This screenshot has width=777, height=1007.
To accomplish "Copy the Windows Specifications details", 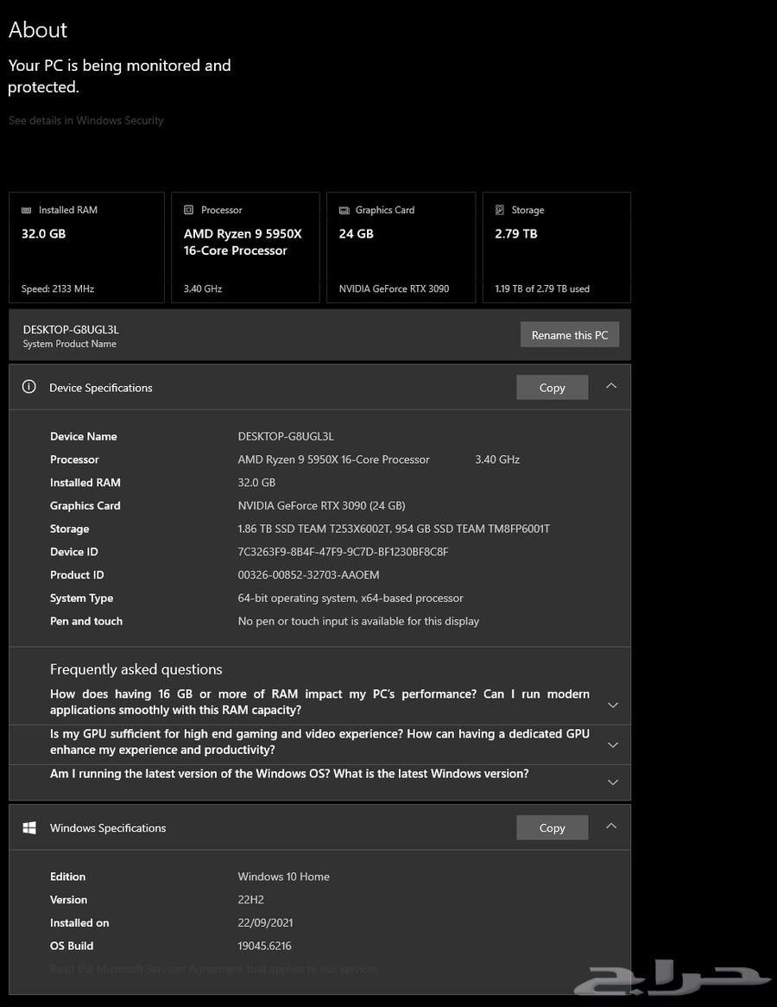I will point(552,826).
